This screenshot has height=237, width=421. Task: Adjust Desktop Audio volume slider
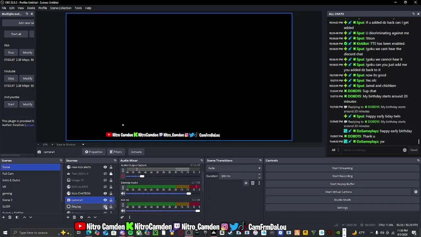[x=189, y=194]
